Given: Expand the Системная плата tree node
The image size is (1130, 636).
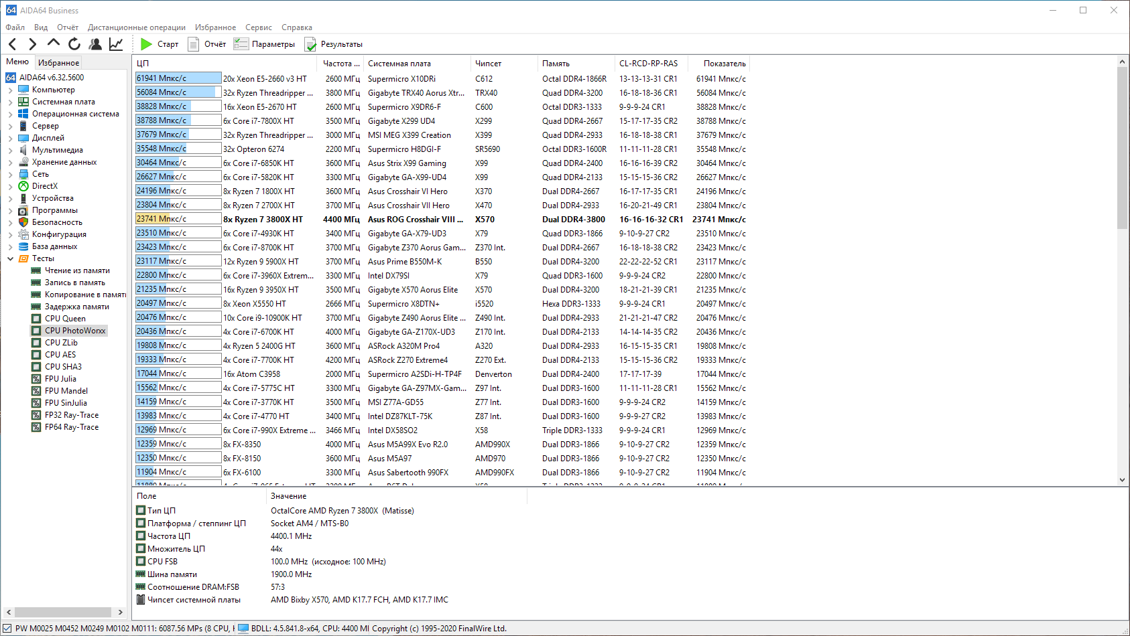Looking at the screenshot, I should point(10,102).
